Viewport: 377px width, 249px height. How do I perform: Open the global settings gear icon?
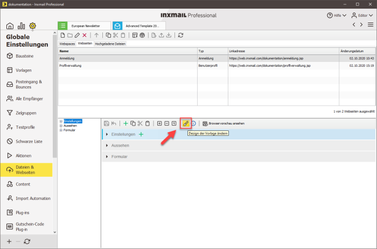(x=32, y=26)
